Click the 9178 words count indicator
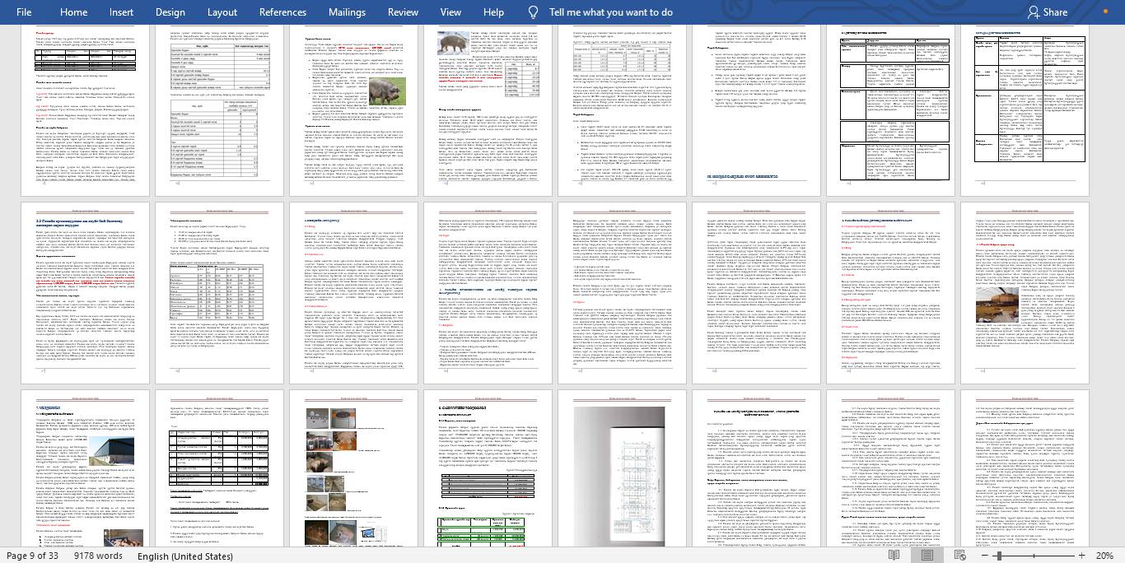The width and height of the screenshot is (1125, 563). tap(98, 556)
